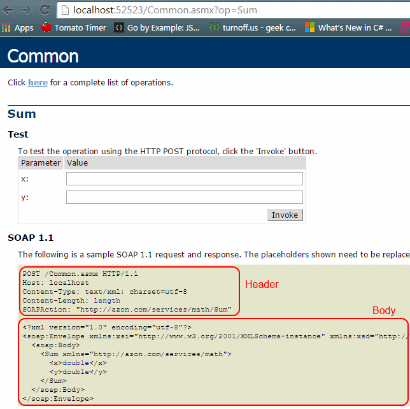
Task: Click the 'Parameter' column header
Action: click(41, 163)
